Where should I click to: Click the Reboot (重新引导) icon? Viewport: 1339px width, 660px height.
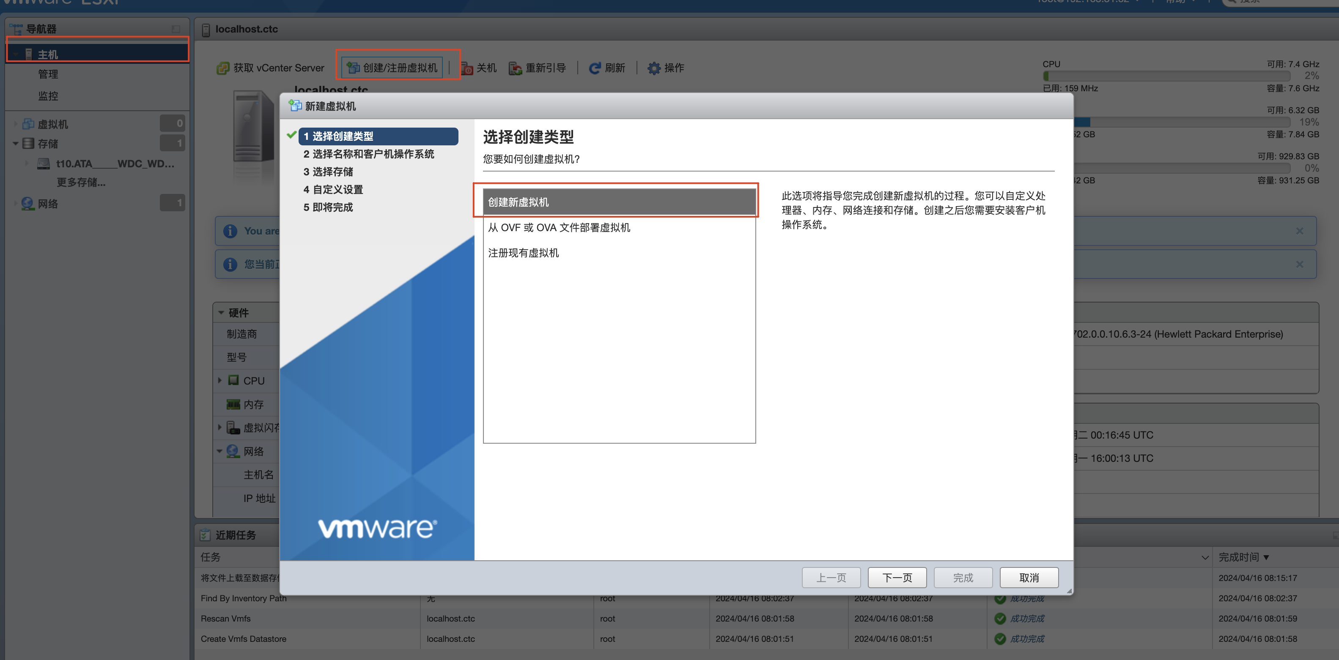click(x=515, y=68)
